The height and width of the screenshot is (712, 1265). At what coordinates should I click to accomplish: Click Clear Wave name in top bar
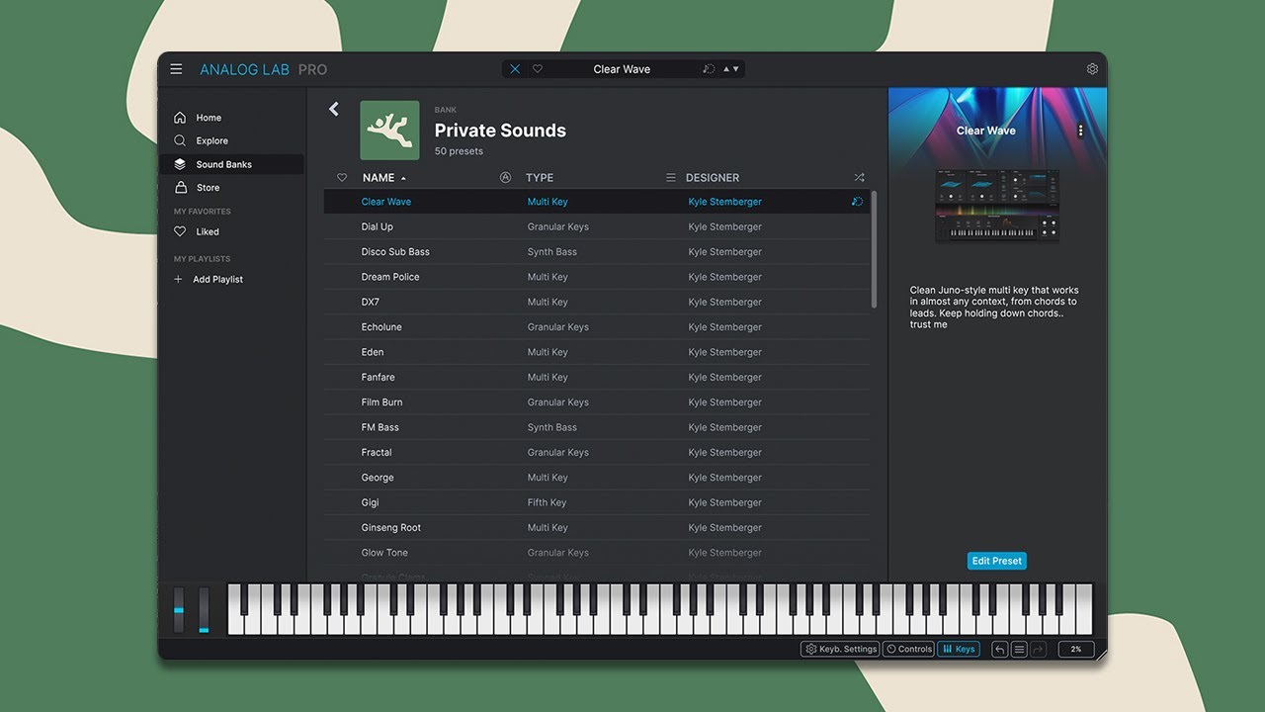622,69
